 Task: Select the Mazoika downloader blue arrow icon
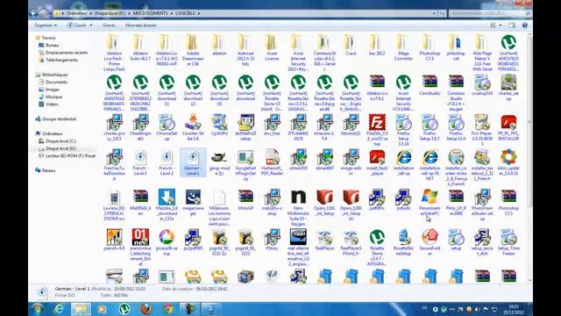[167, 197]
